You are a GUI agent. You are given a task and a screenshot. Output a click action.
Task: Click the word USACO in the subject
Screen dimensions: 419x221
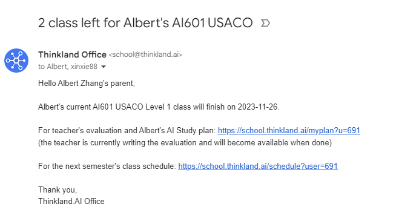coord(230,23)
